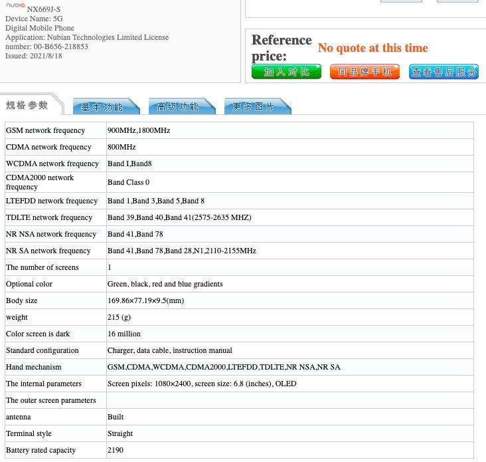Click the 'No quote at this time' text
This screenshot has width=486, height=462.
(372, 48)
